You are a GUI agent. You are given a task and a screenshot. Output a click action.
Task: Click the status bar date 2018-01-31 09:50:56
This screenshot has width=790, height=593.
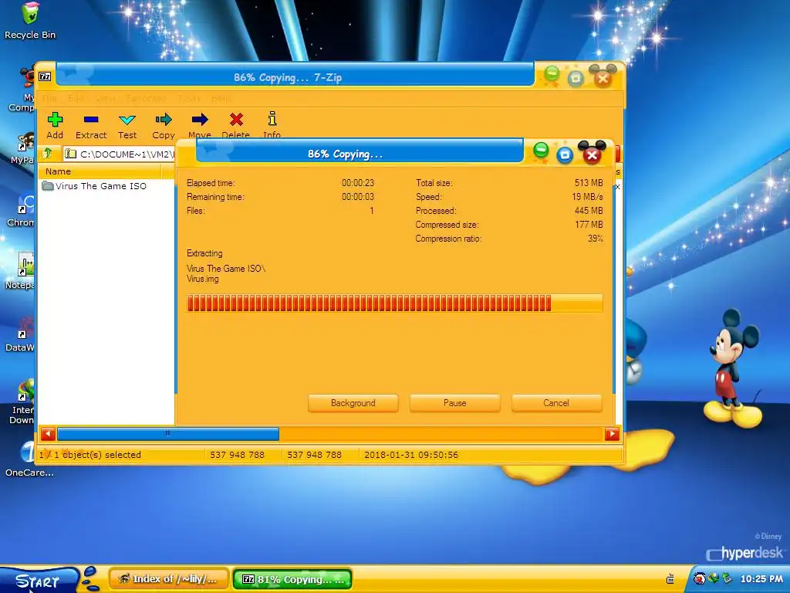(x=411, y=455)
